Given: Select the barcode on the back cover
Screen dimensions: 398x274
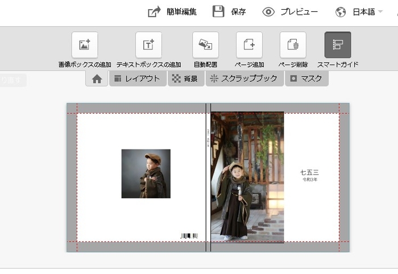Looking at the screenshot, I should tap(189, 235).
